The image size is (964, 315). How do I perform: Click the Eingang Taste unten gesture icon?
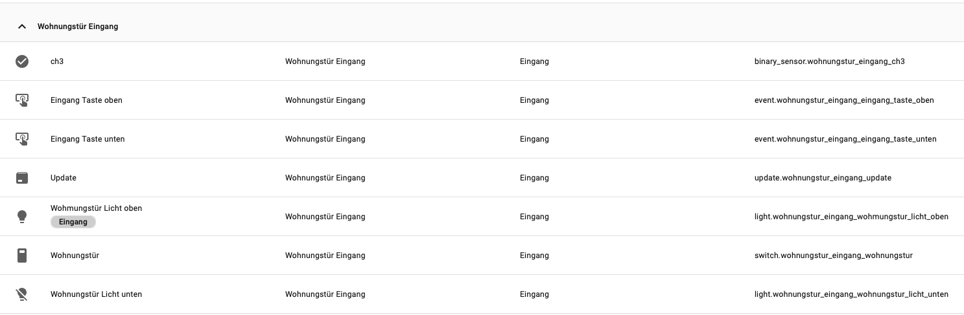coord(22,139)
